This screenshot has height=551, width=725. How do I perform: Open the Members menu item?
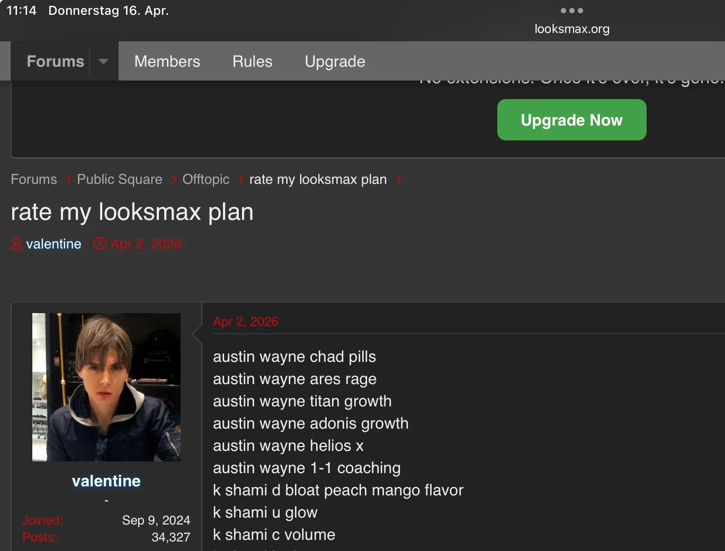tap(167, 61)
